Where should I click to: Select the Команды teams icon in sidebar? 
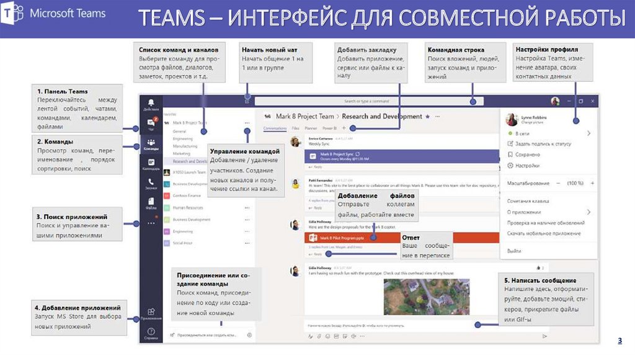[x=151, y=144]
